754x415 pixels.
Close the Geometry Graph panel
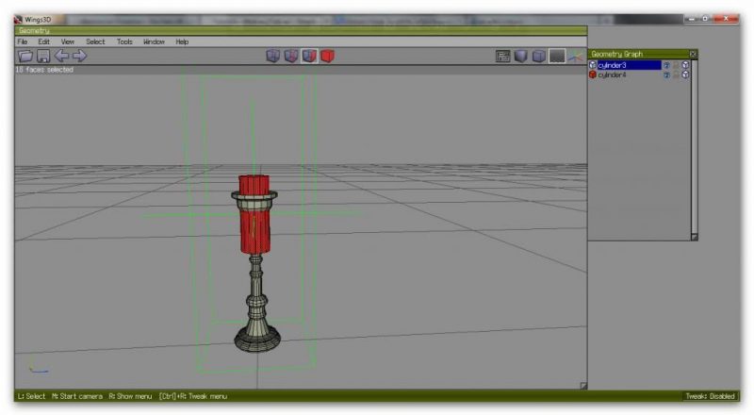[693, 54]
